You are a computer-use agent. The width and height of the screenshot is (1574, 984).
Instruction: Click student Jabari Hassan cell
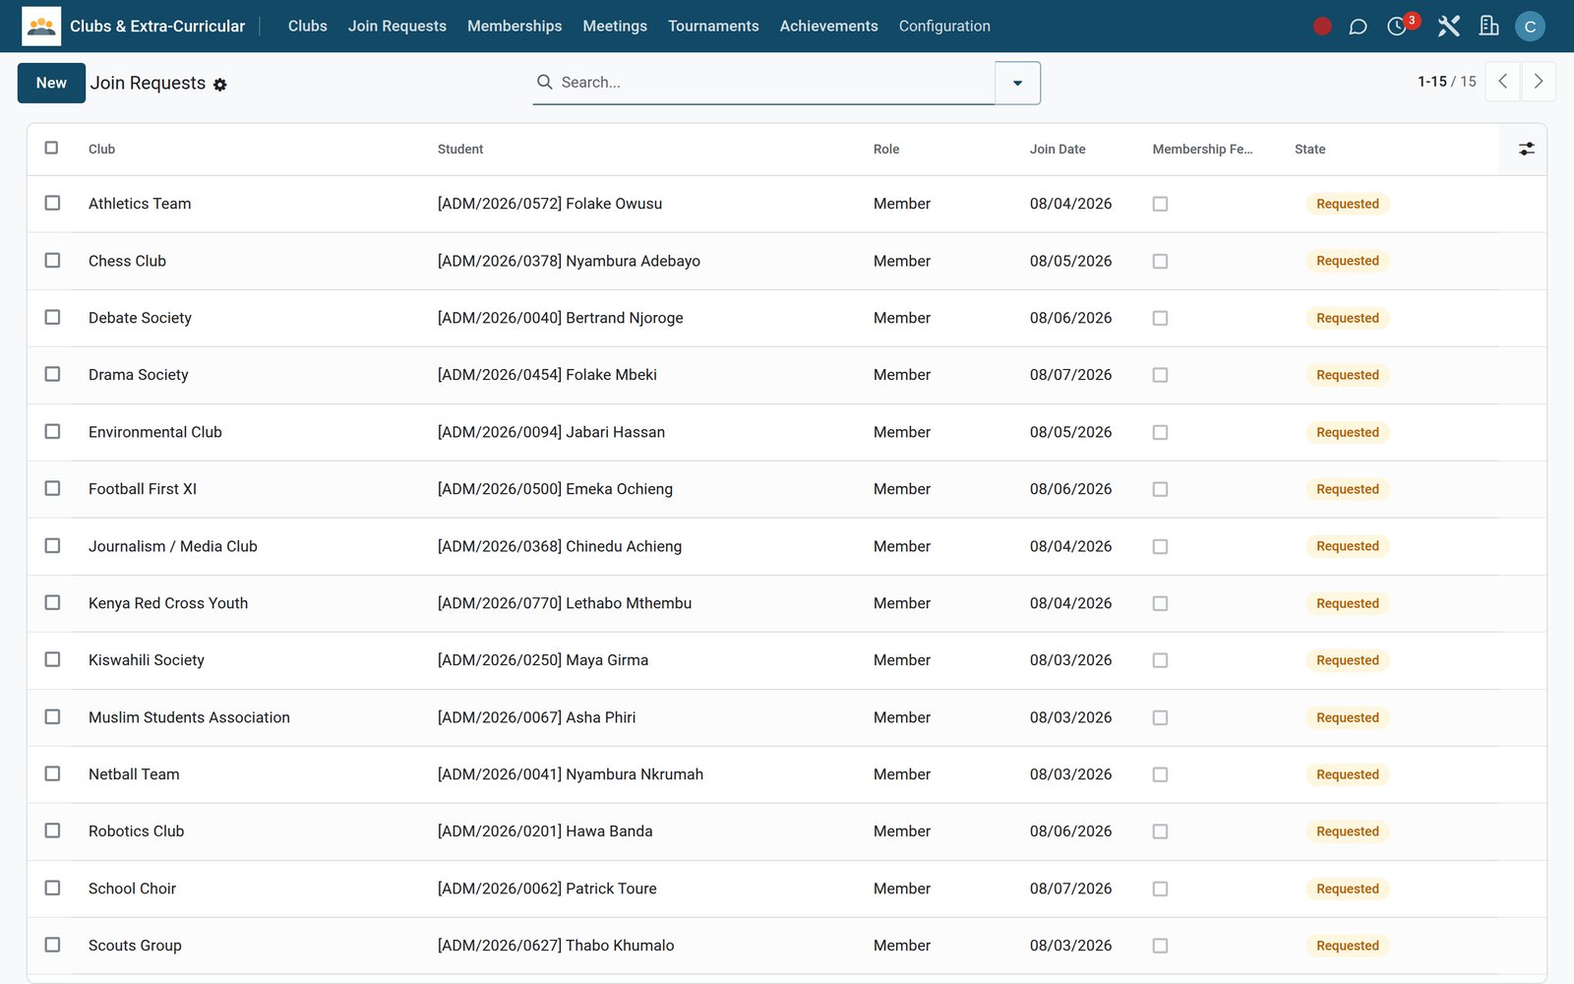pos(551,432)
